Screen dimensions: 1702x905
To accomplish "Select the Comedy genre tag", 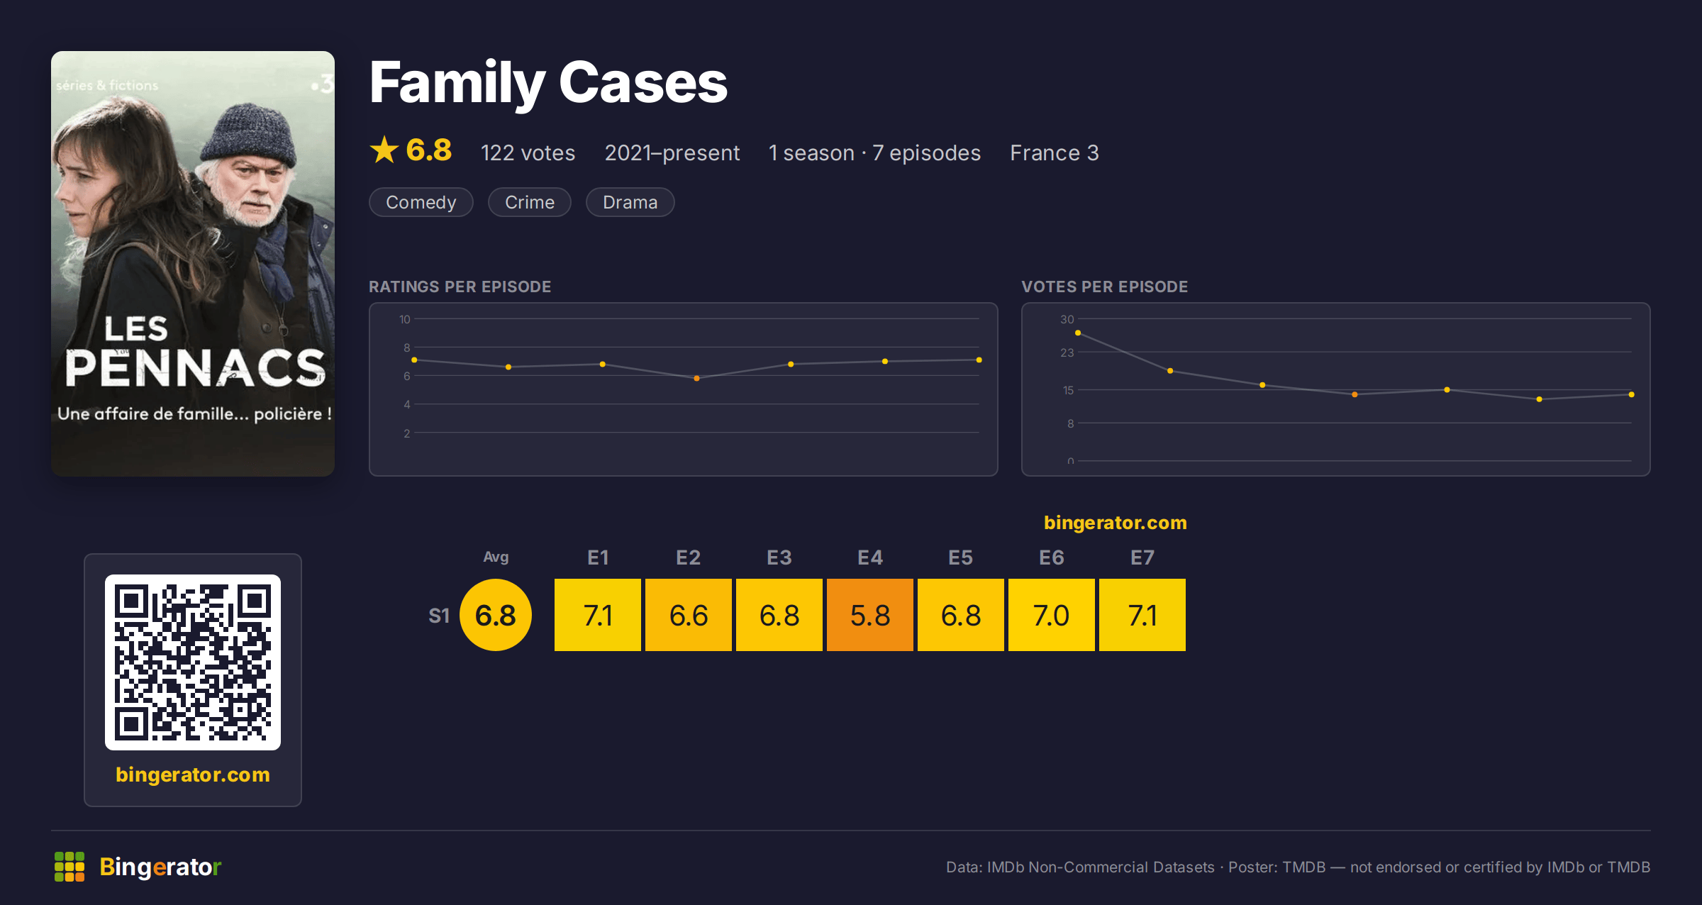I will coord(421,202).
